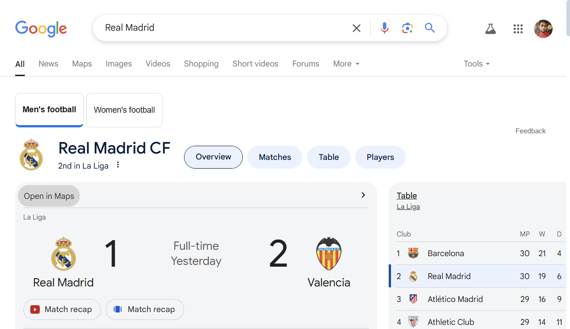Viewport: 570px width, 329px height.
Task: Start voice search with microphone icon
Action: pyautogui.click(x=385, y=28)
